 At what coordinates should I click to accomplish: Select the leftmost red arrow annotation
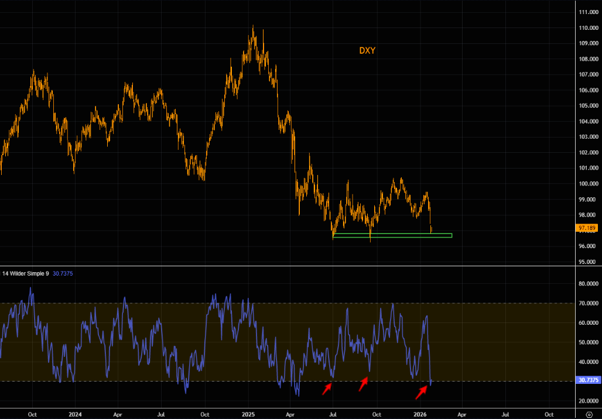tap(327, 389)
